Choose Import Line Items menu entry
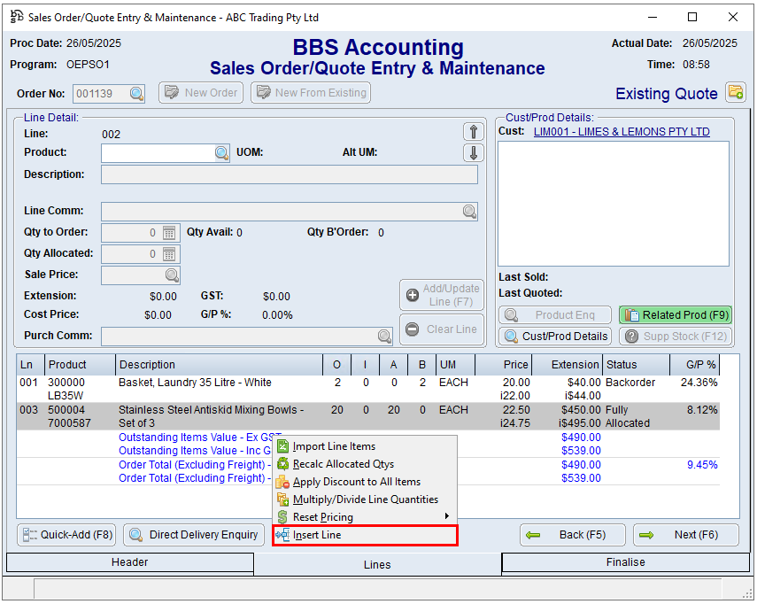Screen dimensions: 757x604 (x=334, y=446)
